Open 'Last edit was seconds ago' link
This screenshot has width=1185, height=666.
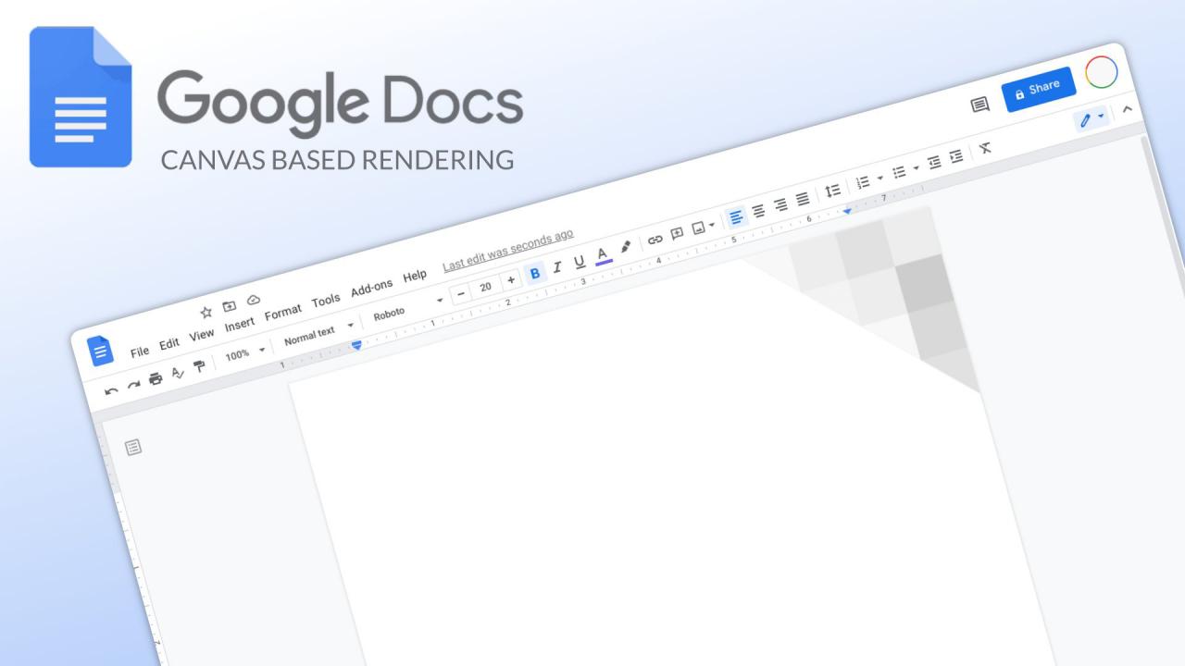[508, 250]
